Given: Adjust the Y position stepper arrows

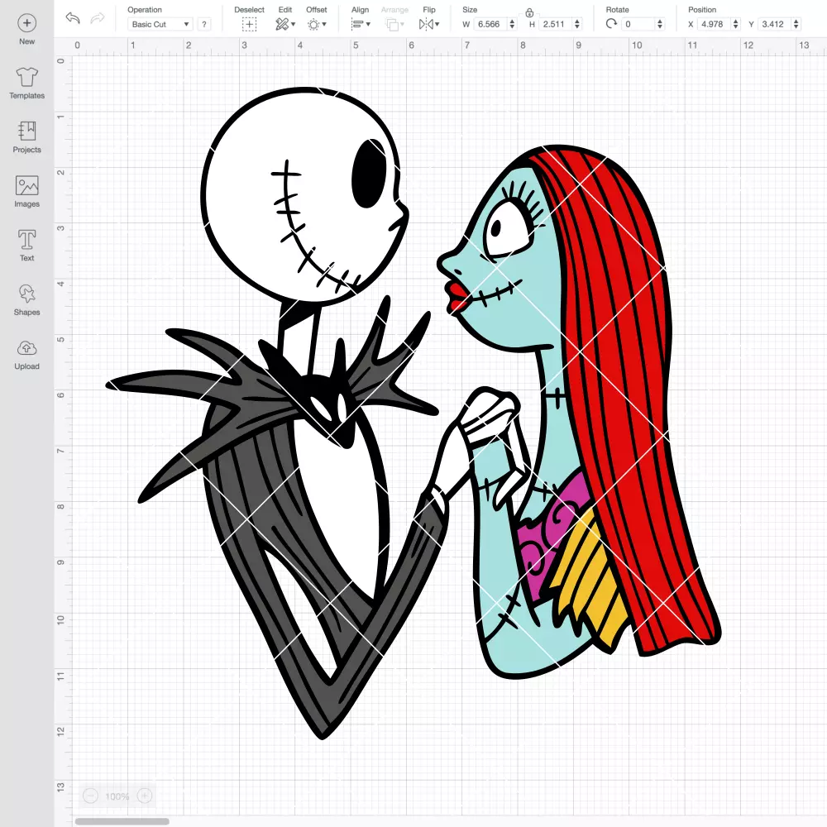Looking at the screenshot, I should (x=796, y=24).
